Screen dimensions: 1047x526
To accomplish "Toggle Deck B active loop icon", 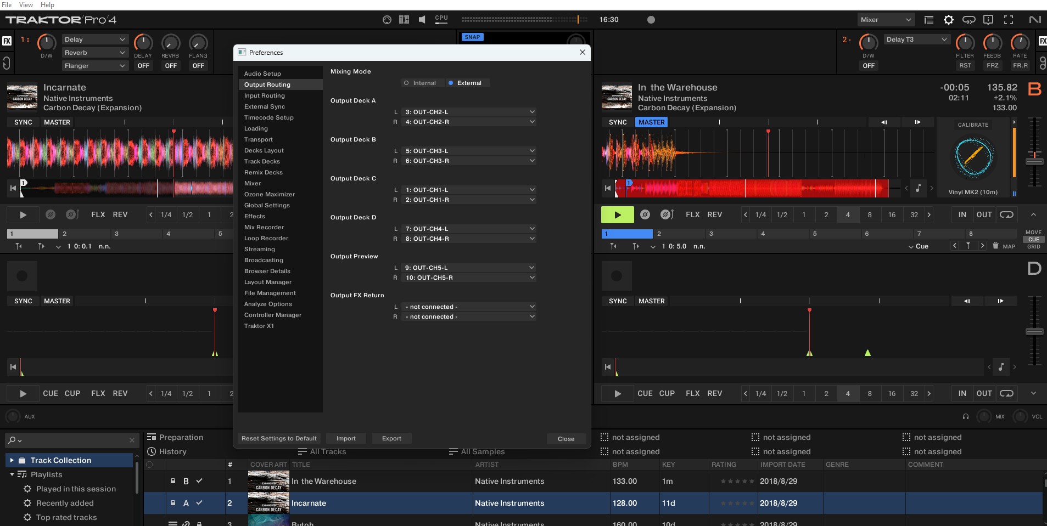I will [x=1006, y=215].
